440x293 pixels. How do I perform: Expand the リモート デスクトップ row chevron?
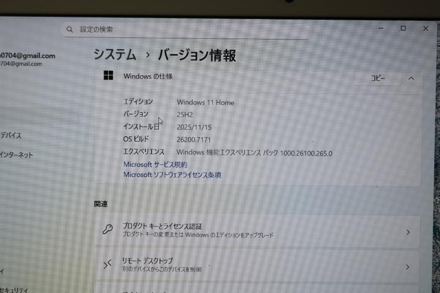(x=408, y=267)
